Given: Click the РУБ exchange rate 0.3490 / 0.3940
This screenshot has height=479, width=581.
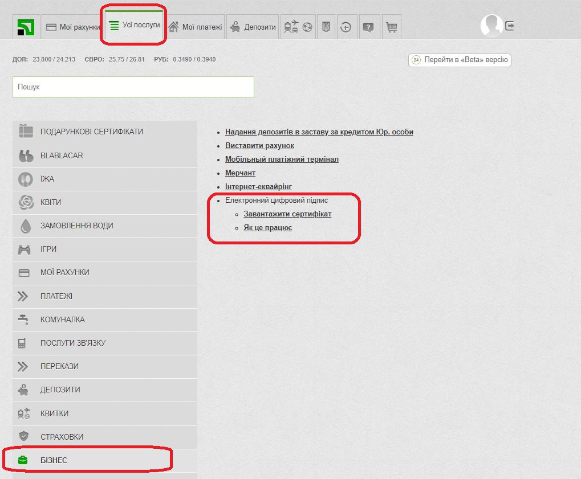Looking at the screenshot, I should [194, 60].
